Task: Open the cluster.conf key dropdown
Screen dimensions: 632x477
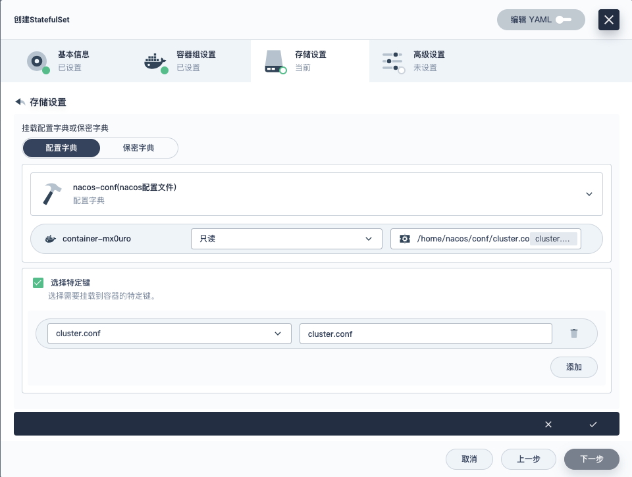Action: pyautogui.click(x=169, y=334)
